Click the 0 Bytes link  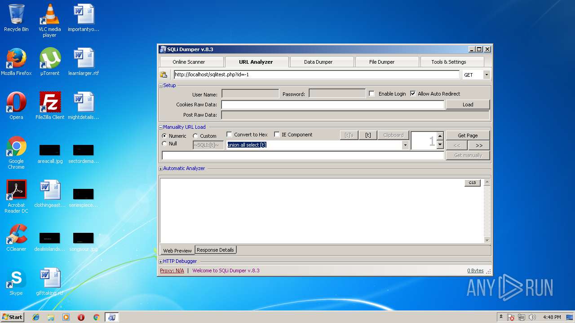(475, 271)
